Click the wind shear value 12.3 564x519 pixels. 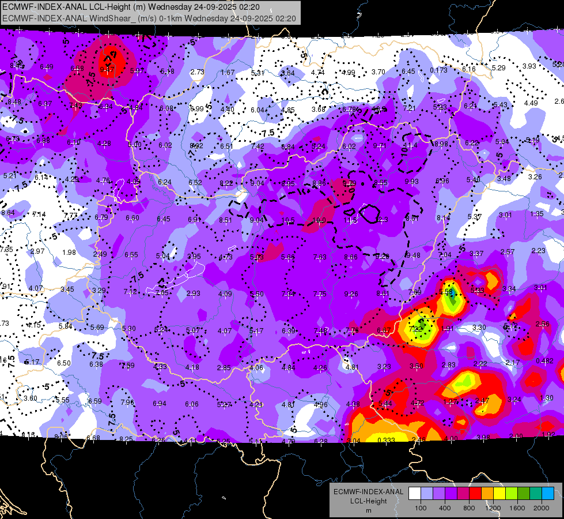point(381,219)
